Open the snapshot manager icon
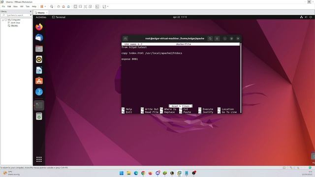Image resolution: width=315 pixels, height=177 pixels. (68, 6)
